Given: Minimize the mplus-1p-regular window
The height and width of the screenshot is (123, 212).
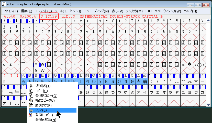Looking at the screenshot, I should 191,5.
